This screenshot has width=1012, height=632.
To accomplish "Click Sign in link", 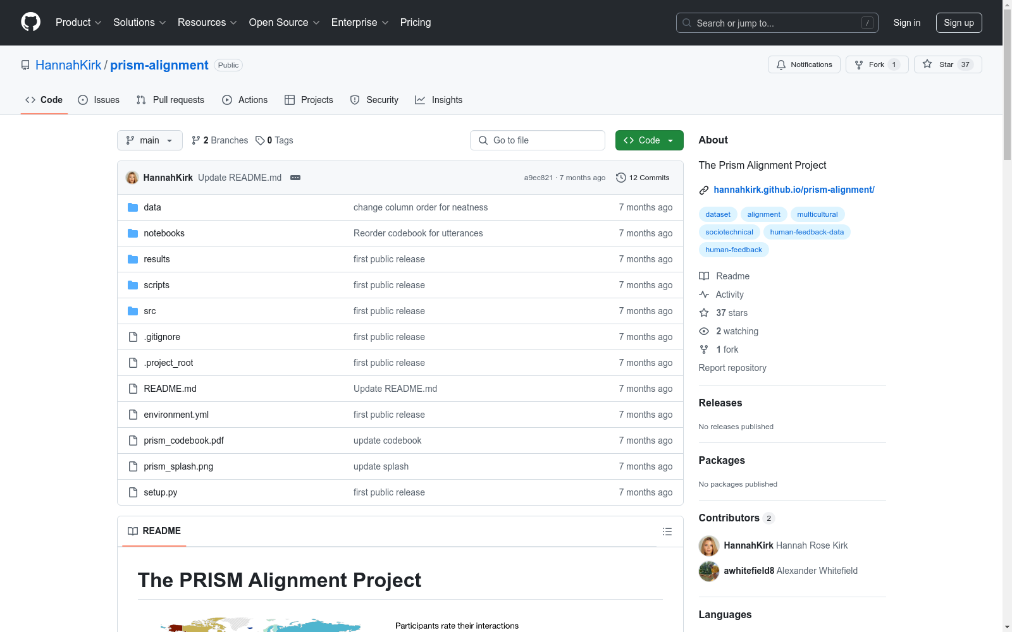I will coord(907,23).
